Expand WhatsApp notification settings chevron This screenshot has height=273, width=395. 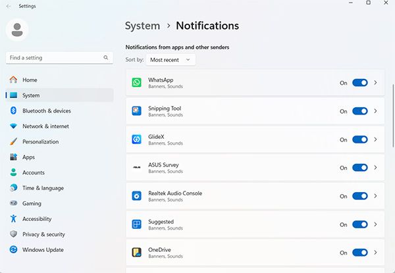point(375,82)
